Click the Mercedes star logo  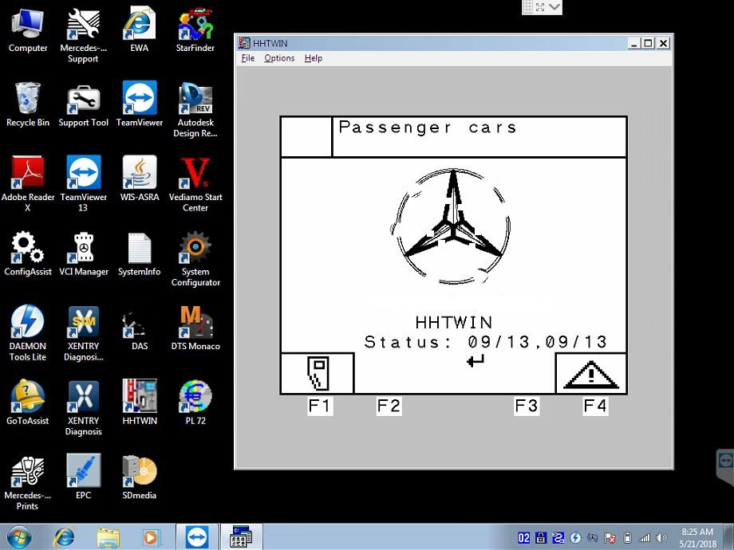pyautogui.click(x=452, y=226)
